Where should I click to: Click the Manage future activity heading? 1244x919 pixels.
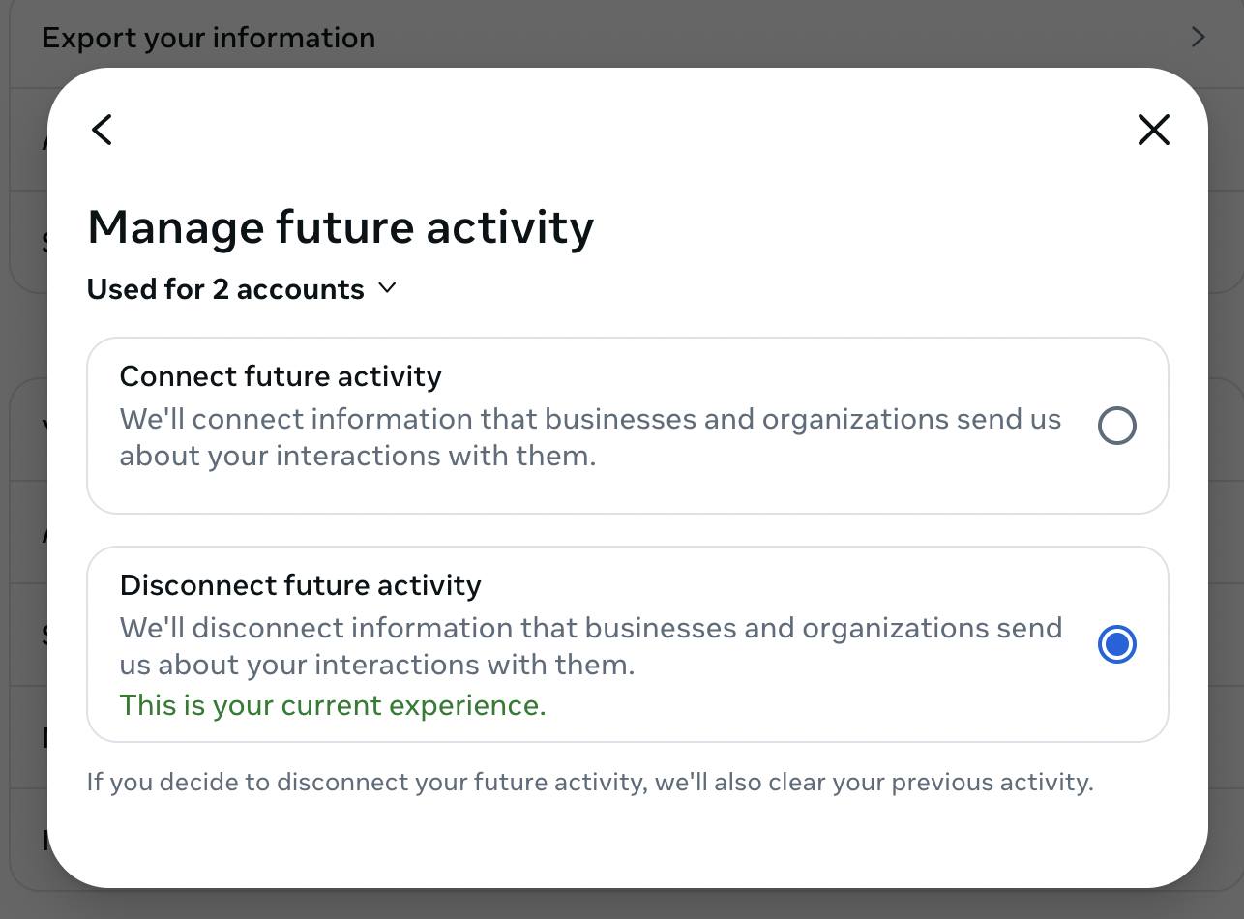[341, 228]
